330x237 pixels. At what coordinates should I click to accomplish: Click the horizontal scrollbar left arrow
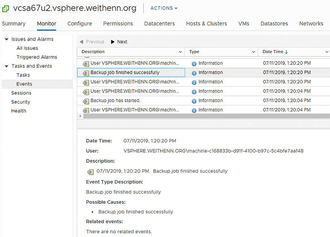coord(80,116)
